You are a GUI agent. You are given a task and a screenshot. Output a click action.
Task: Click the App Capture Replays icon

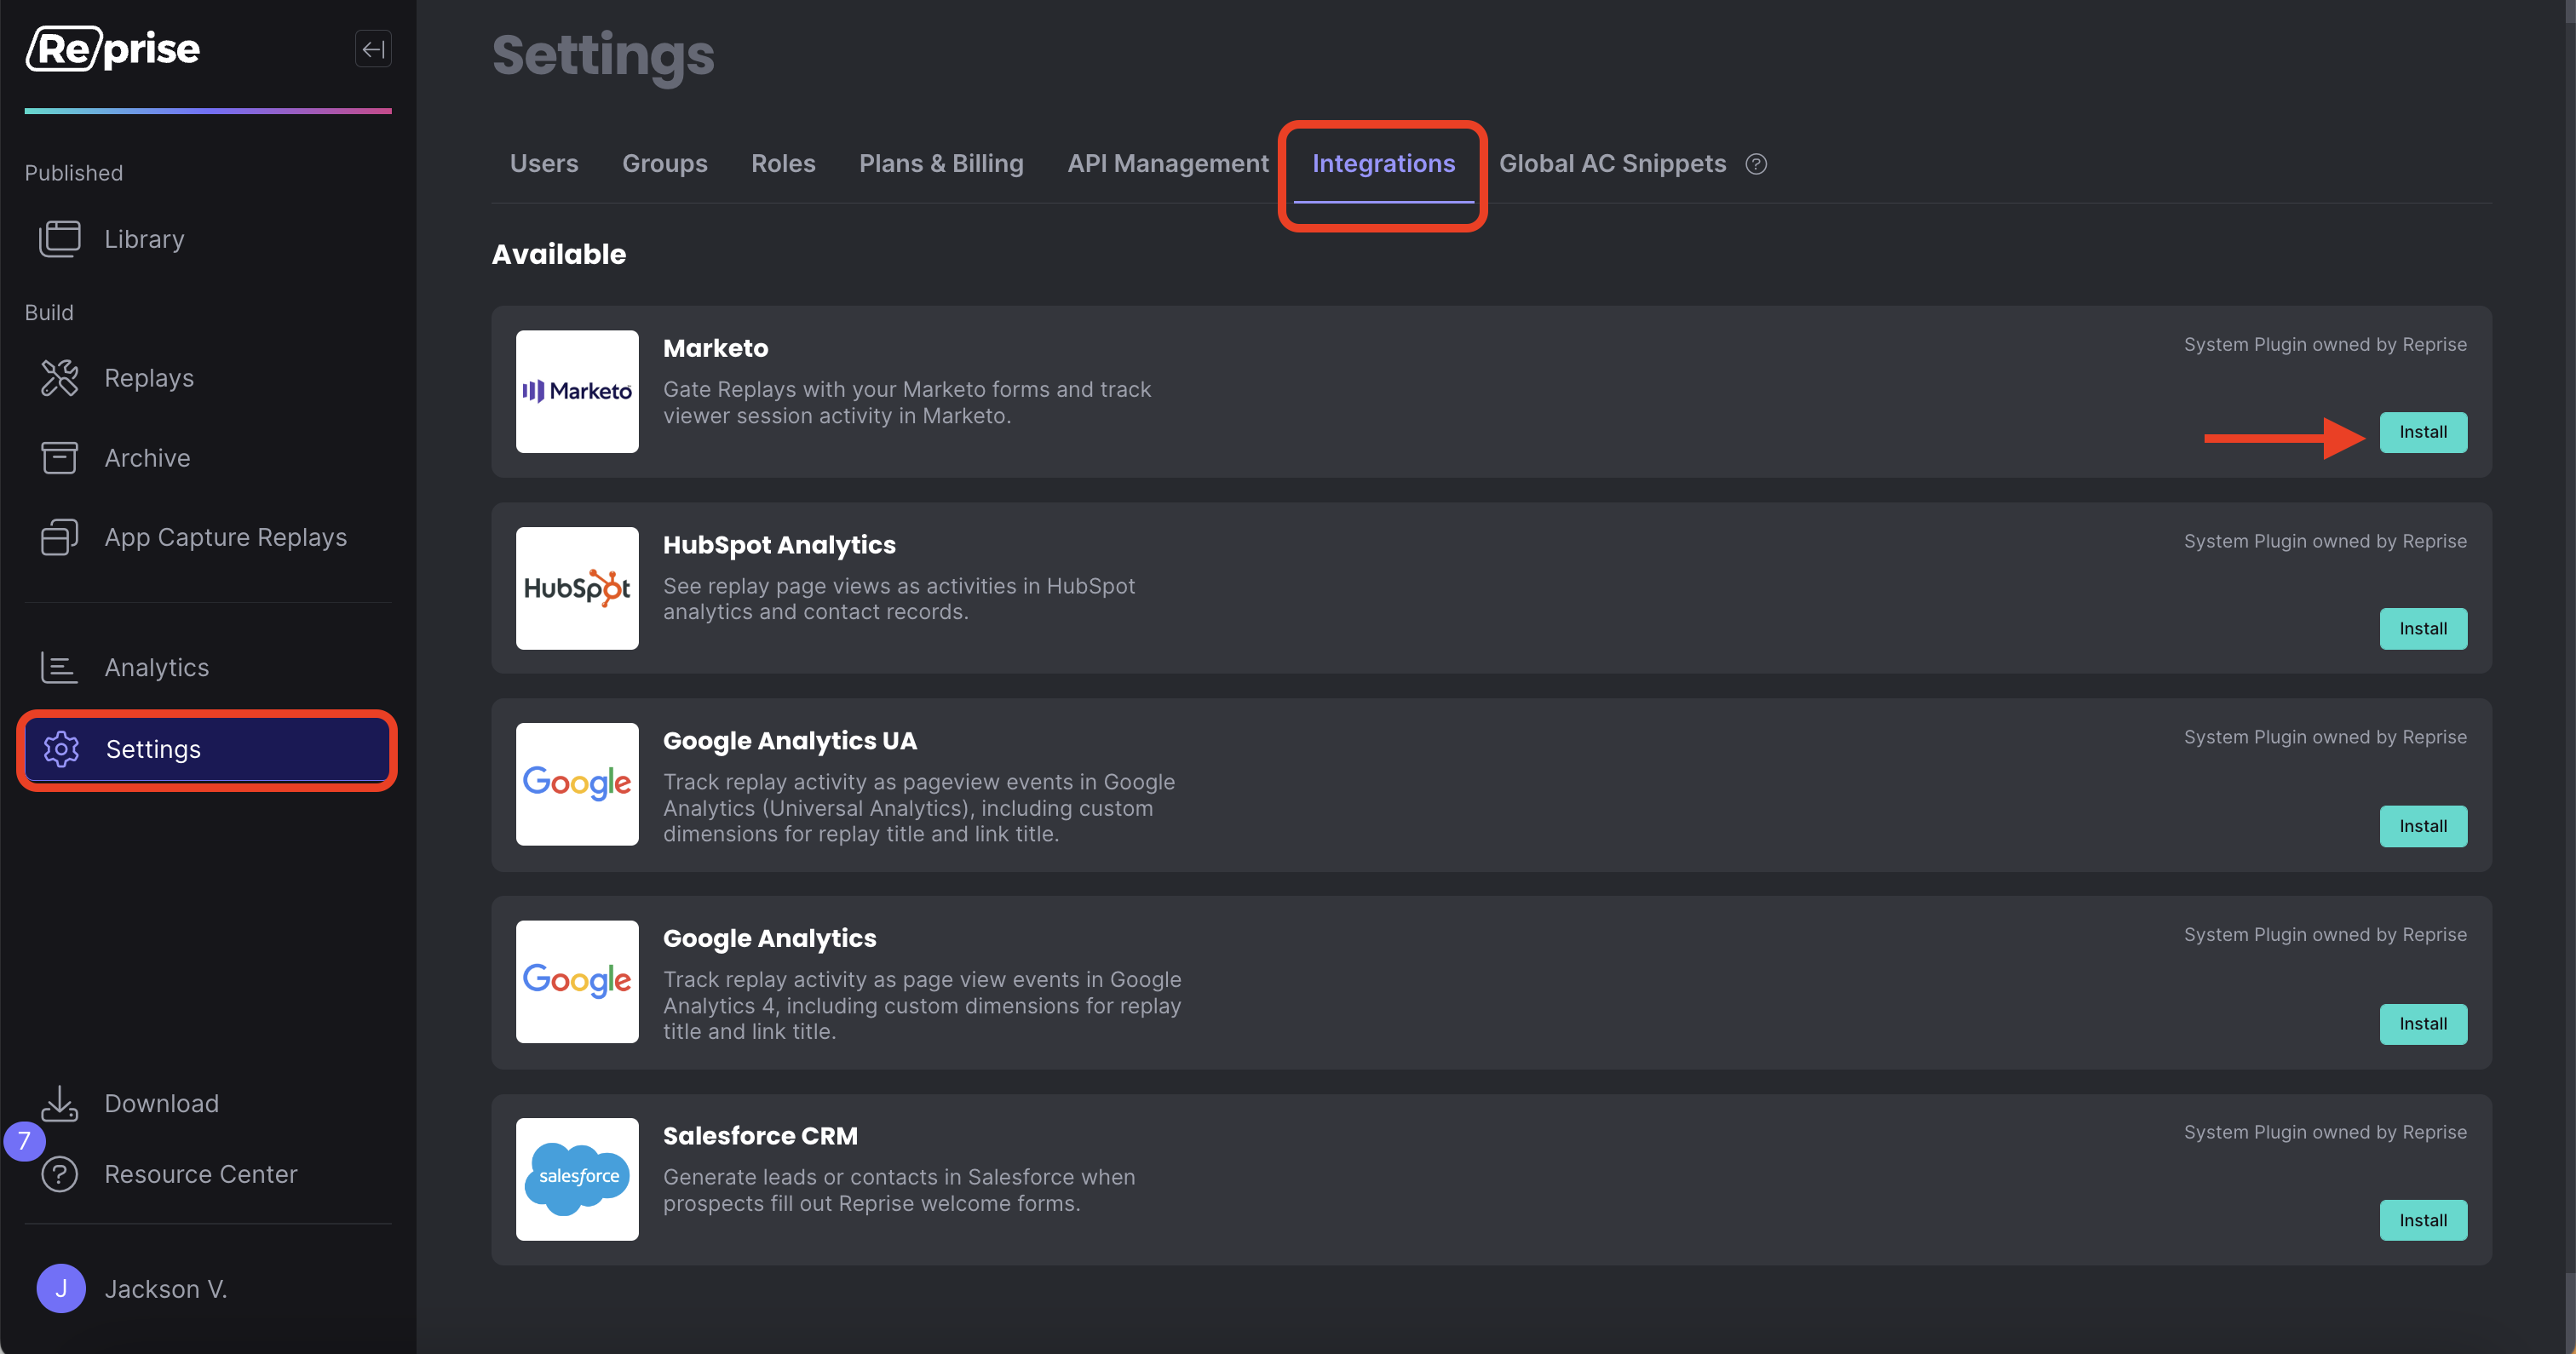click(59, 537)
